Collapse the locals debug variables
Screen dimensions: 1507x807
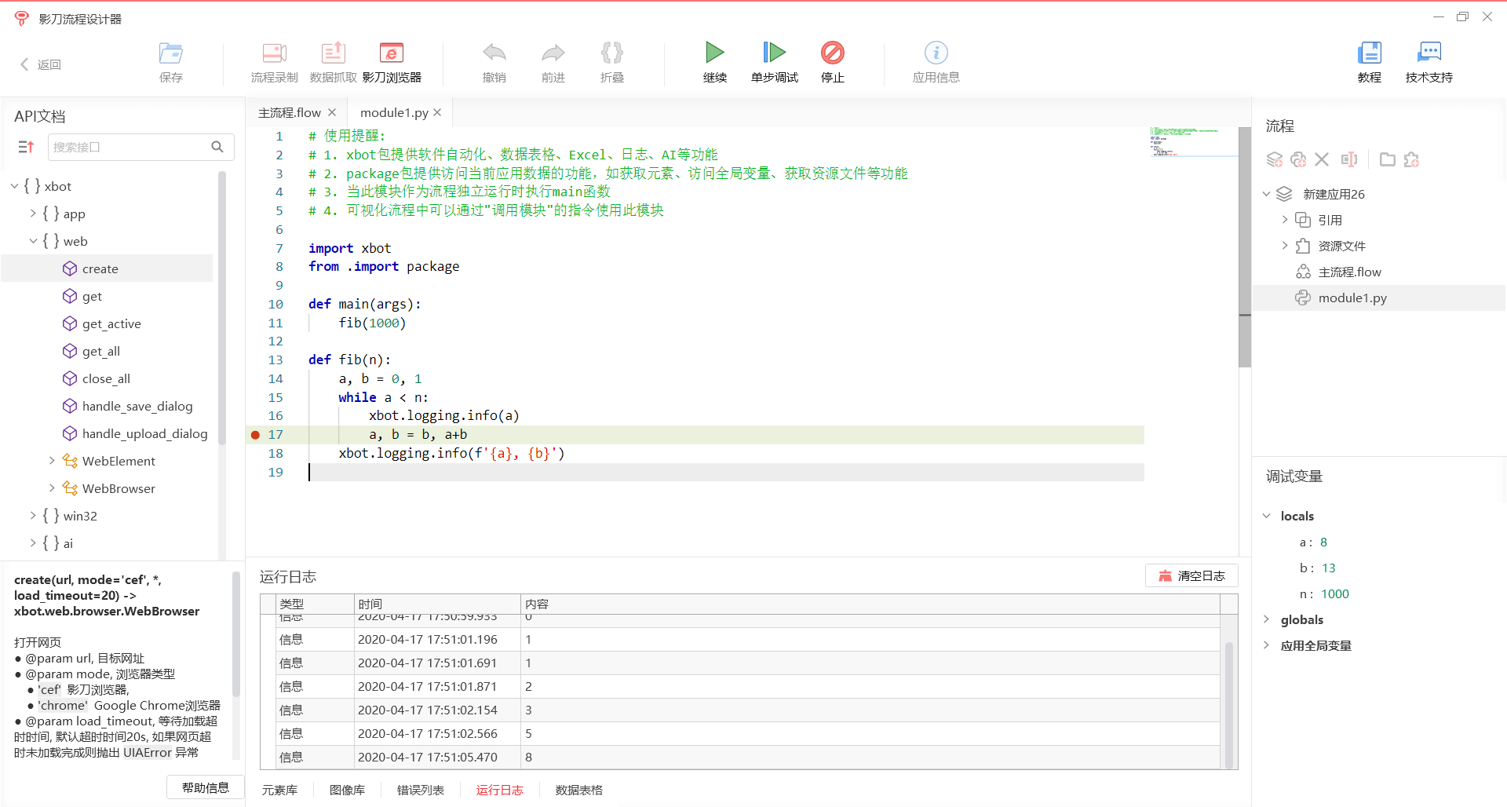tap(1266, 516)
